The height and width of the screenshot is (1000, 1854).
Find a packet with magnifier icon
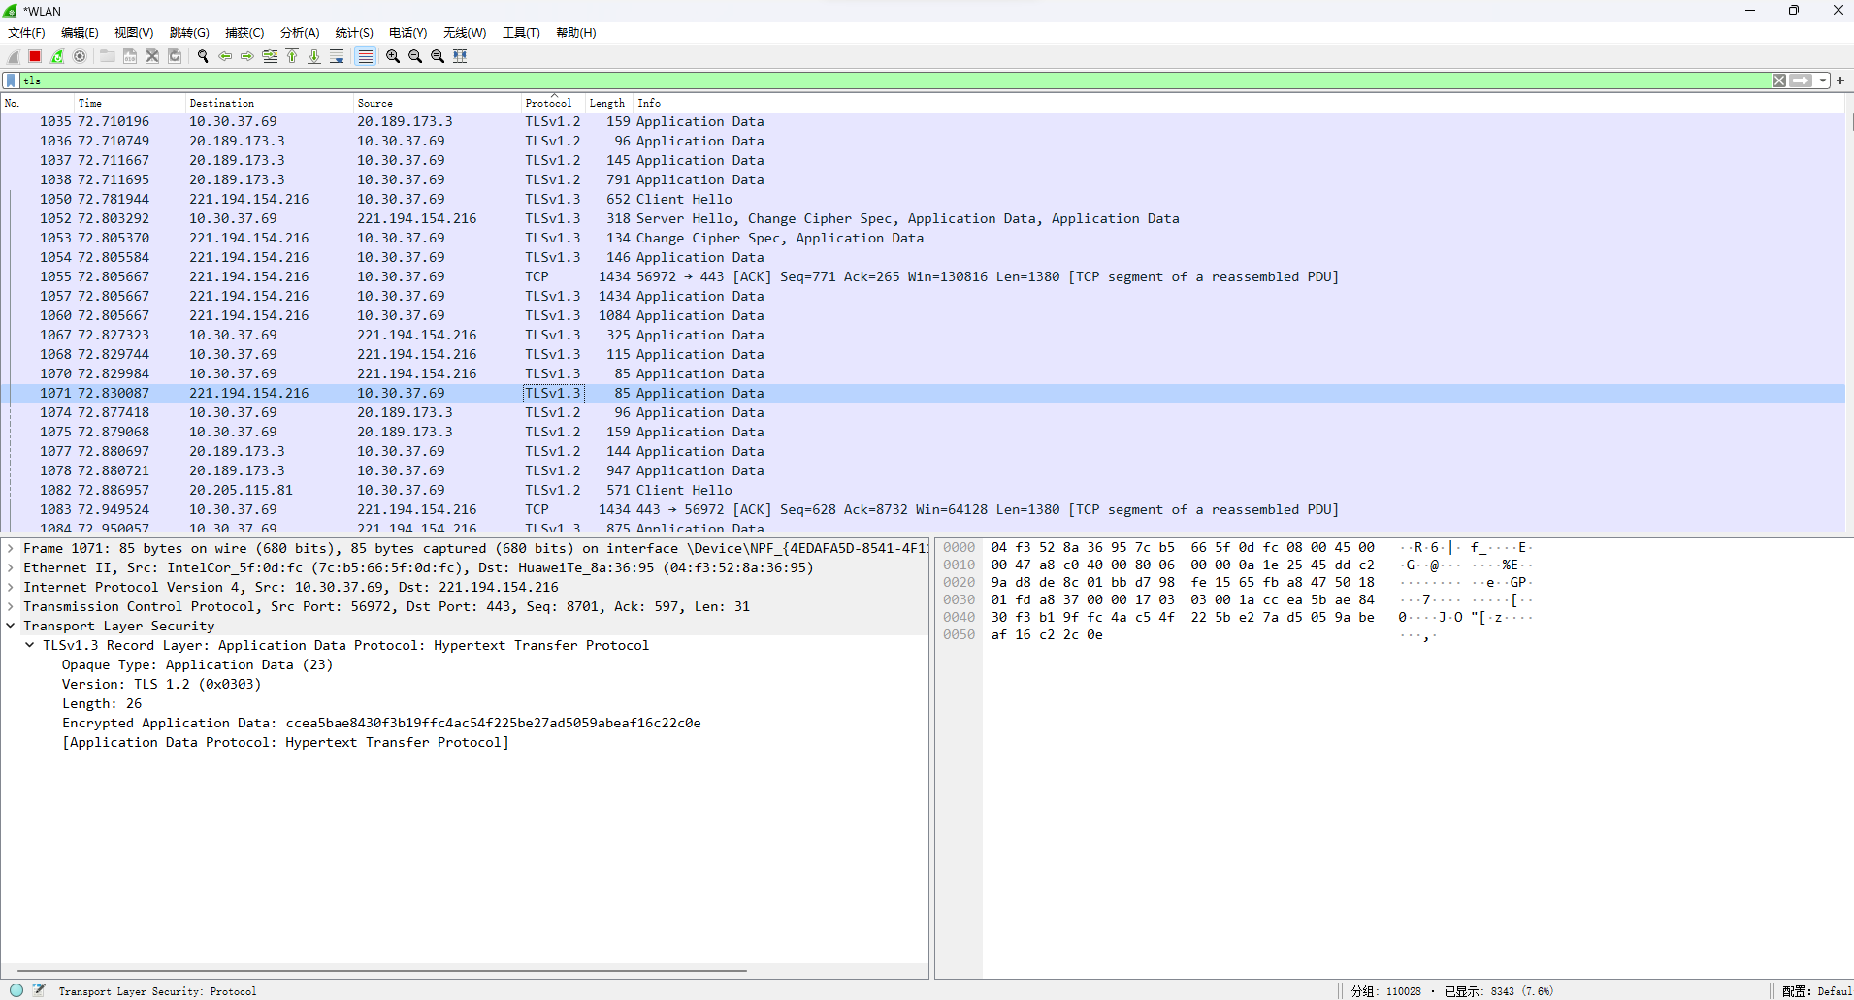coord(203,56)
